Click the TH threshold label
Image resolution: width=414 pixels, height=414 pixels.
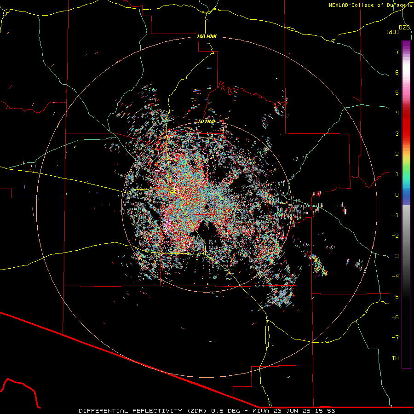[395, 358]
